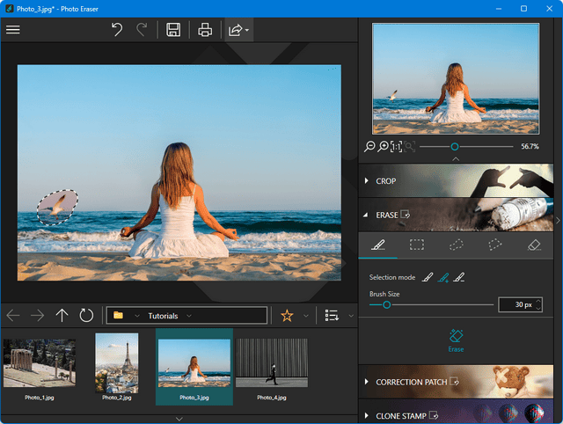Viewport: 563px width, 424px height.
Task: Refresh the folder browser
Action: [x=86, y=316]
